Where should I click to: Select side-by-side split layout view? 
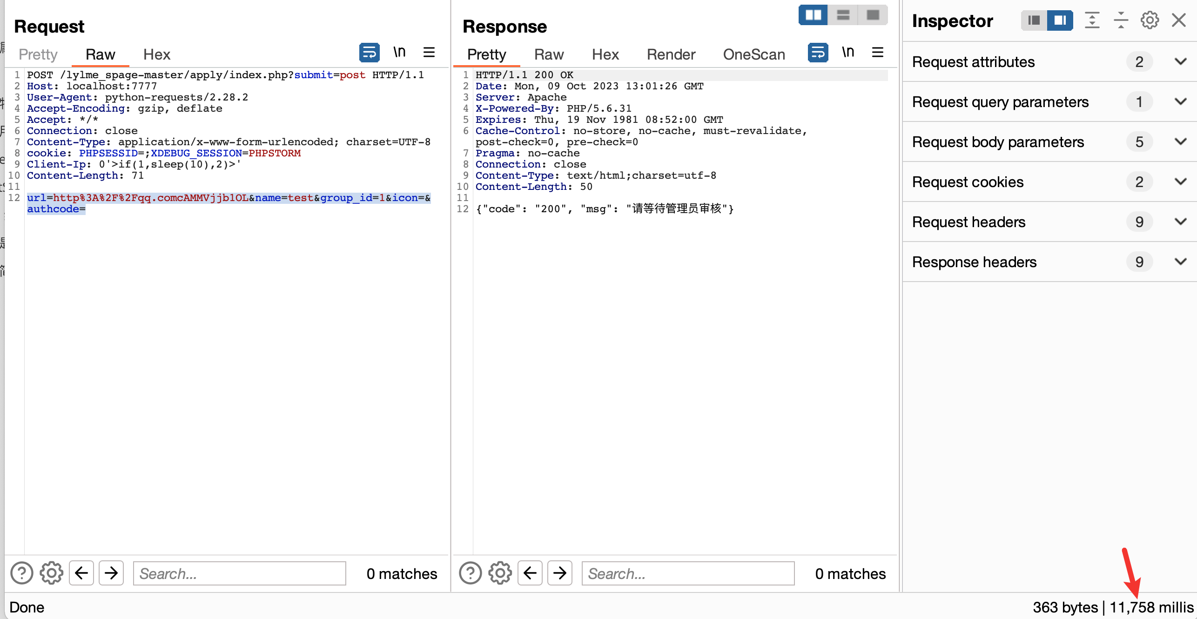point(813,15)
